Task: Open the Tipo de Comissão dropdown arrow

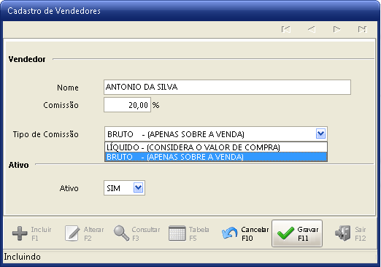Action: click(x=320, y=133)
